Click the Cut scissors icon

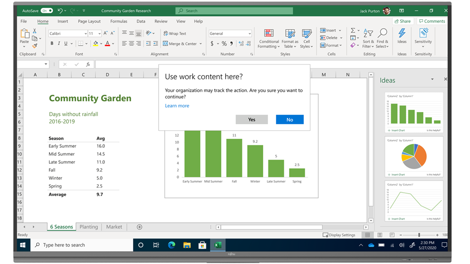tap(35, 30)
